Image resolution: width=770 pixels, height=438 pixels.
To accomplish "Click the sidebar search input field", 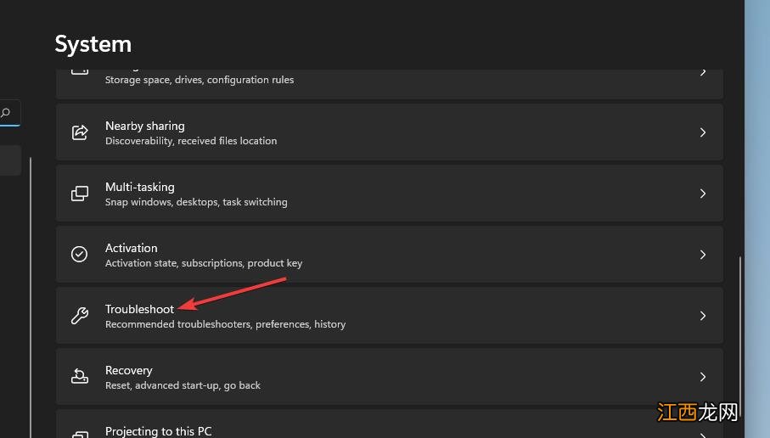I will pos(10,113).
